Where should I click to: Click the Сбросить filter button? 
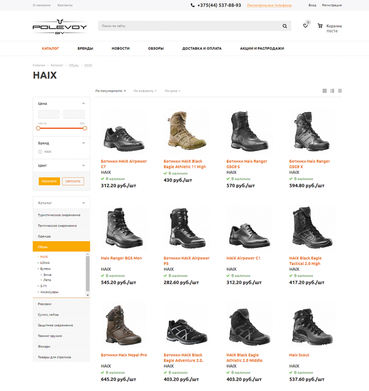tap(73, 181)
